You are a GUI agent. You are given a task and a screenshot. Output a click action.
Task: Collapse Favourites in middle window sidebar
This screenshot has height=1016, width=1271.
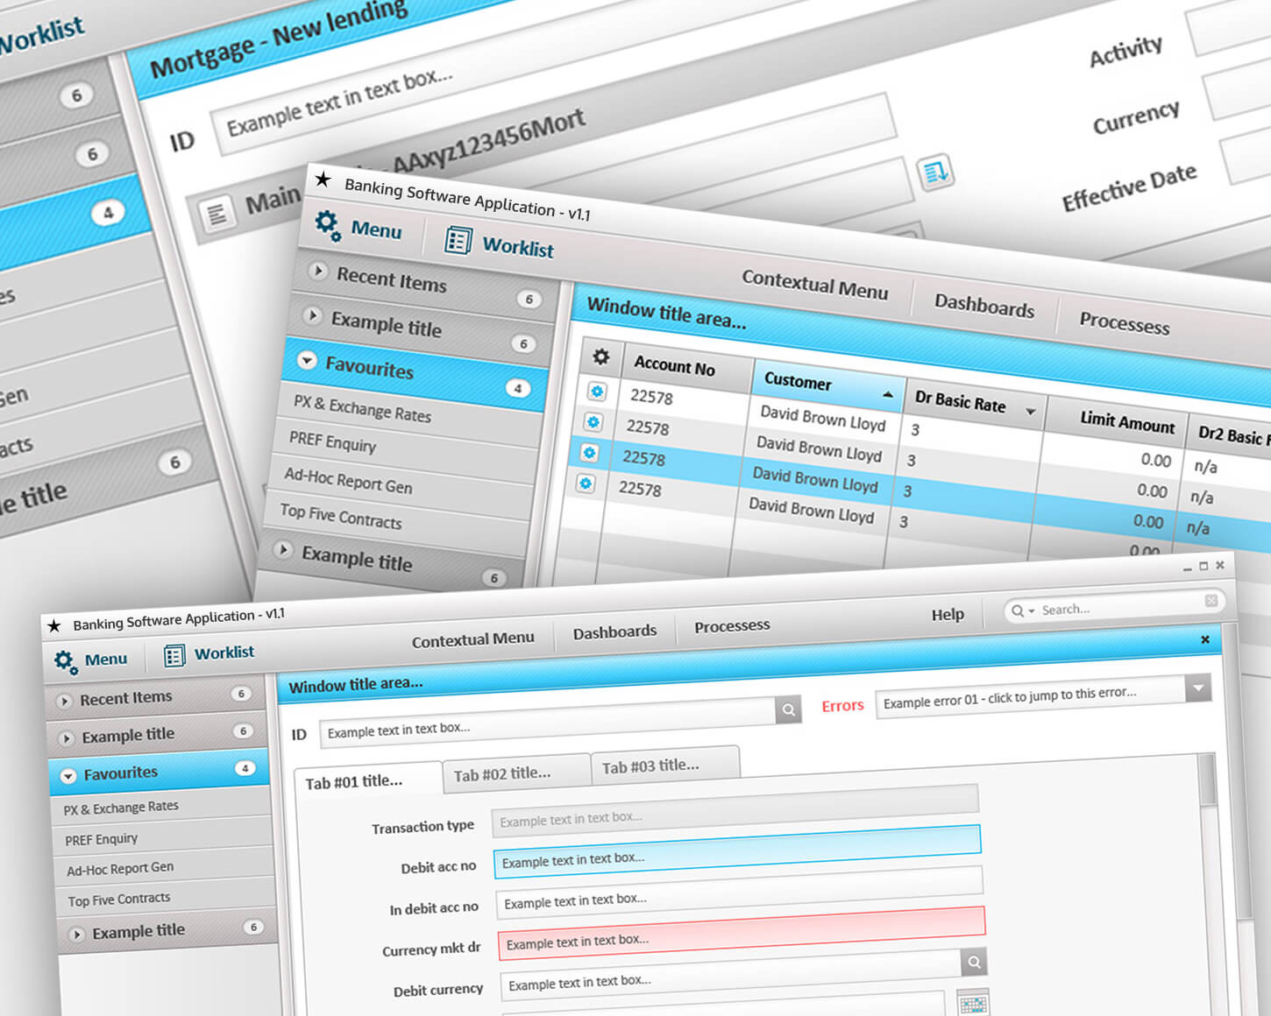[307, 360]
